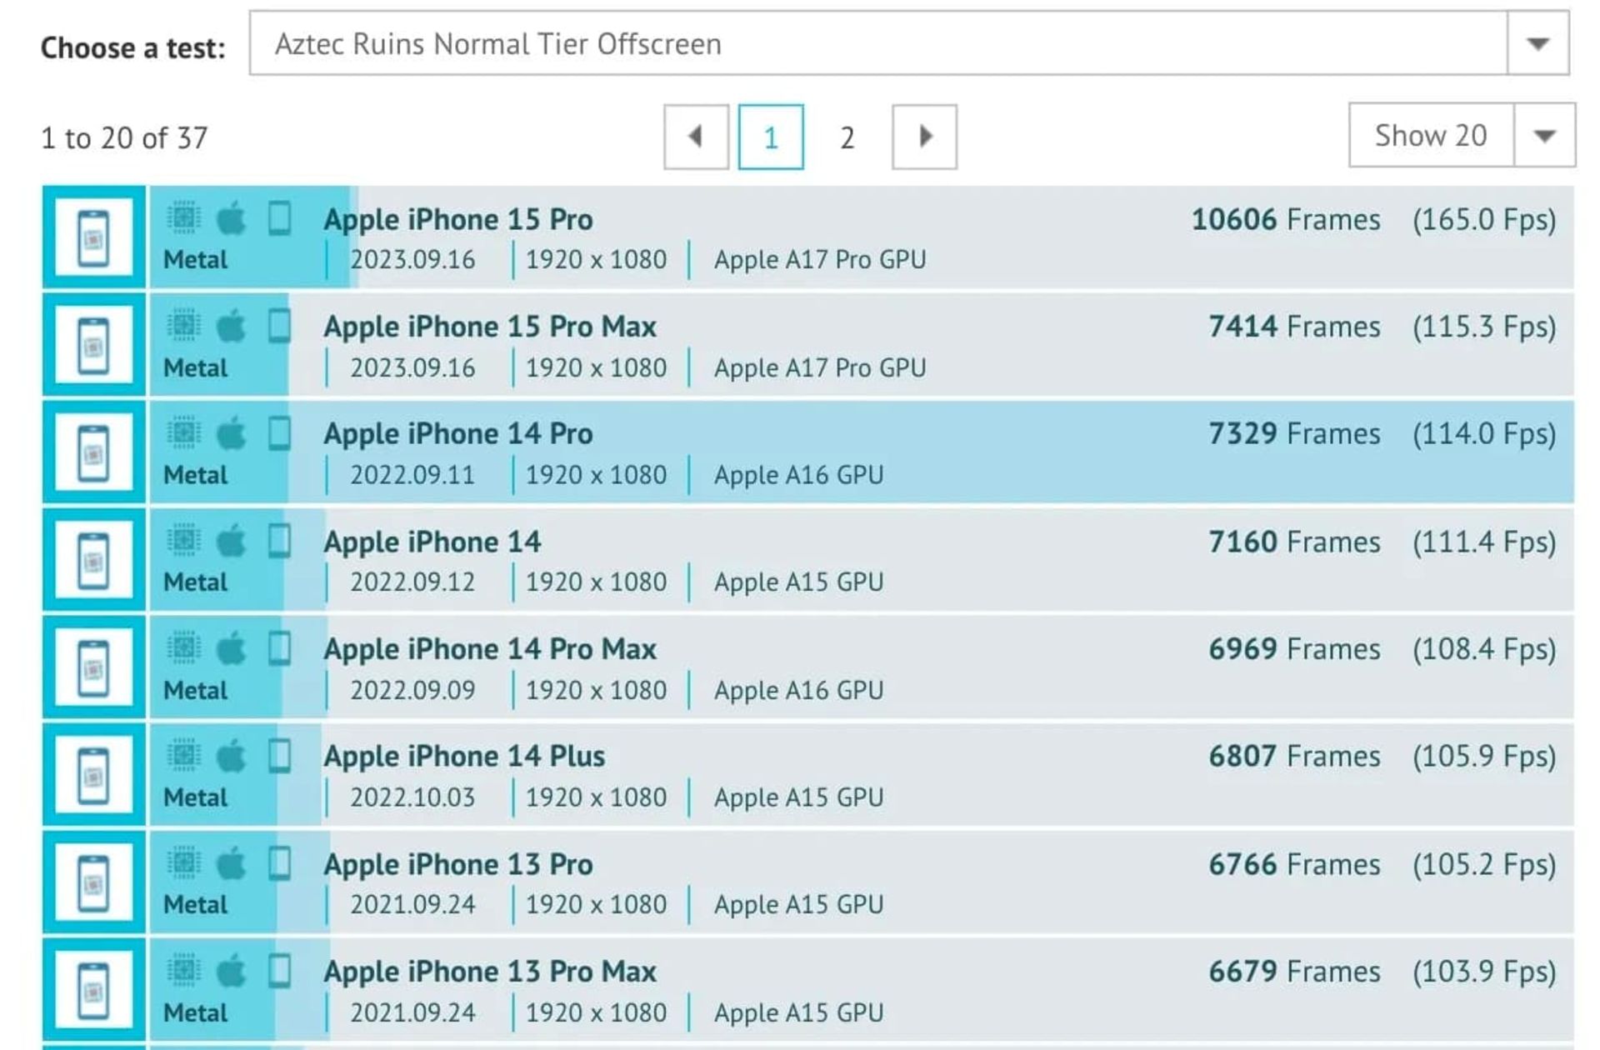Click the iPhone 13 Pro Max device thumbnail

pyautogui.click(x=94, y=990)
